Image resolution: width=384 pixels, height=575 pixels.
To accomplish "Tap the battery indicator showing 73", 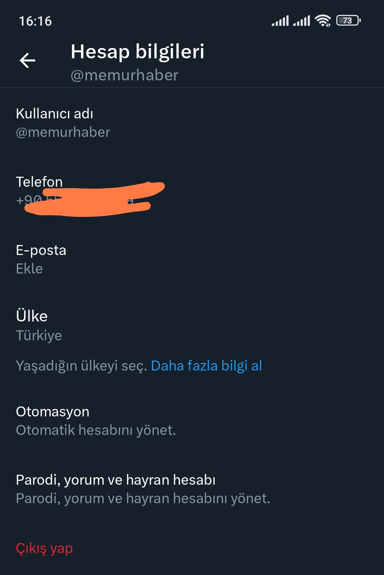I will (x=348, y=21).
